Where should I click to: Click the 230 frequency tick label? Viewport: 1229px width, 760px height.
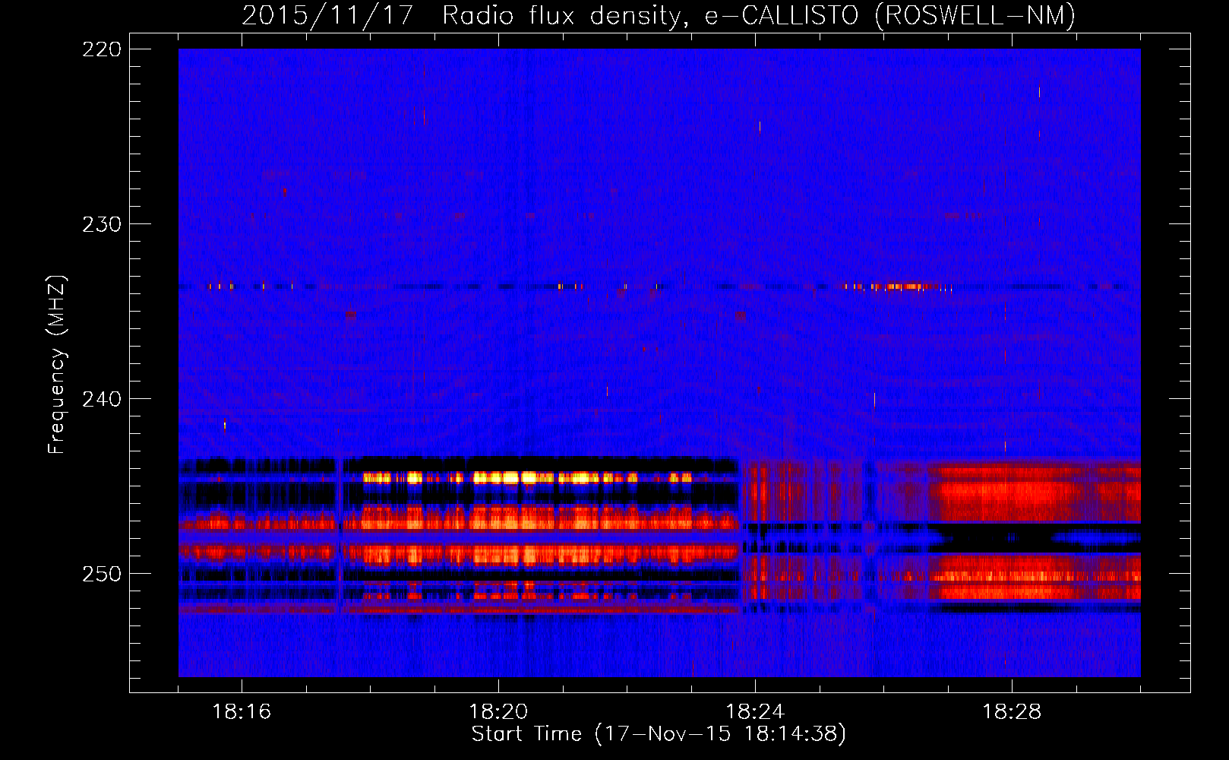tap(101, 224)
